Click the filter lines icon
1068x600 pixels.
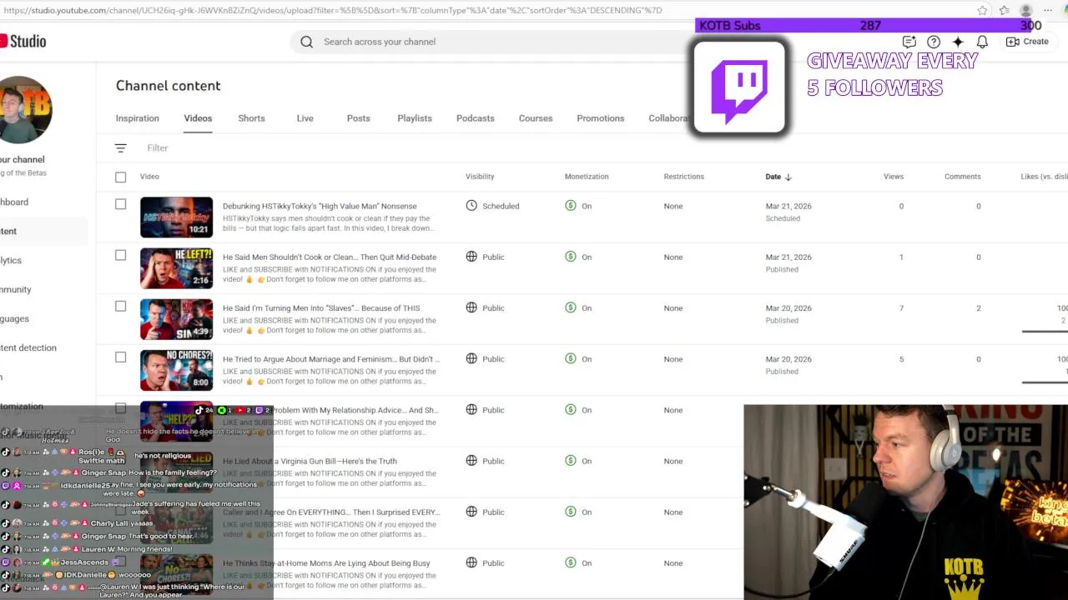(120, 147)
